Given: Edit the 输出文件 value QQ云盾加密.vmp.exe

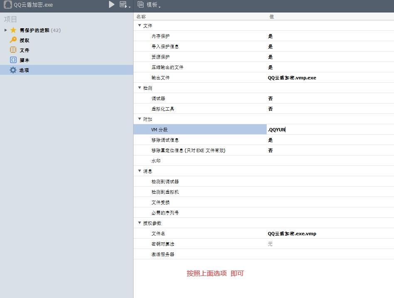Looking at the screenshot, I should [x=292, y=78].
